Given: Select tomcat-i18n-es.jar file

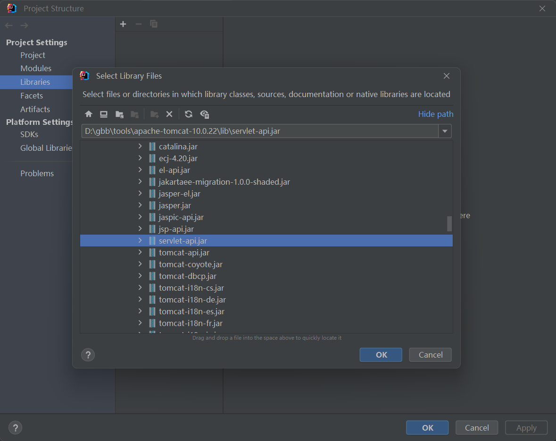Looking at the screenshot, I should click(x=191, y=312).
